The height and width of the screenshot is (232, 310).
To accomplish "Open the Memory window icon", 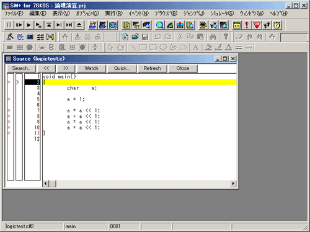I will (x=146, y=25).
